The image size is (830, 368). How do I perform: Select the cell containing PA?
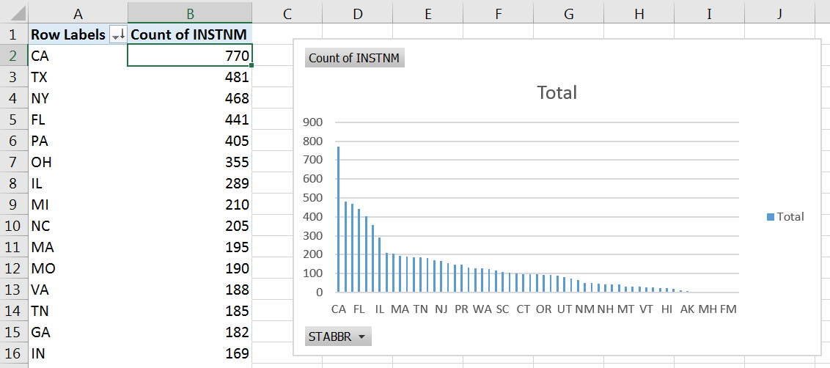tap(78, 141)
